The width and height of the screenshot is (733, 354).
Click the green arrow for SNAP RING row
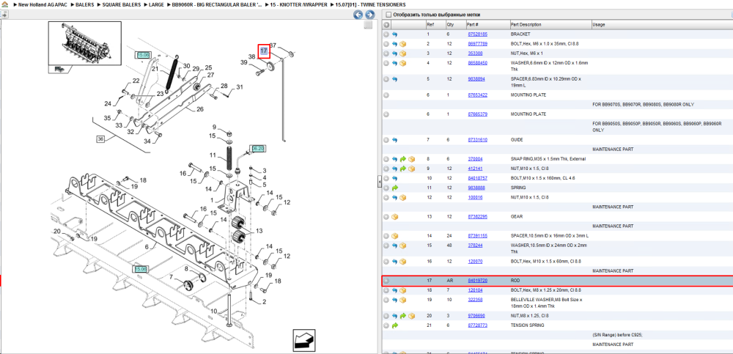click(x=403, y=159)
